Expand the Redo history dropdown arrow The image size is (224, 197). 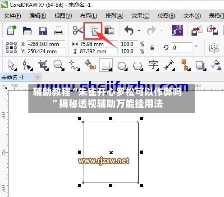pyautogui.click(x=161, y=30)
